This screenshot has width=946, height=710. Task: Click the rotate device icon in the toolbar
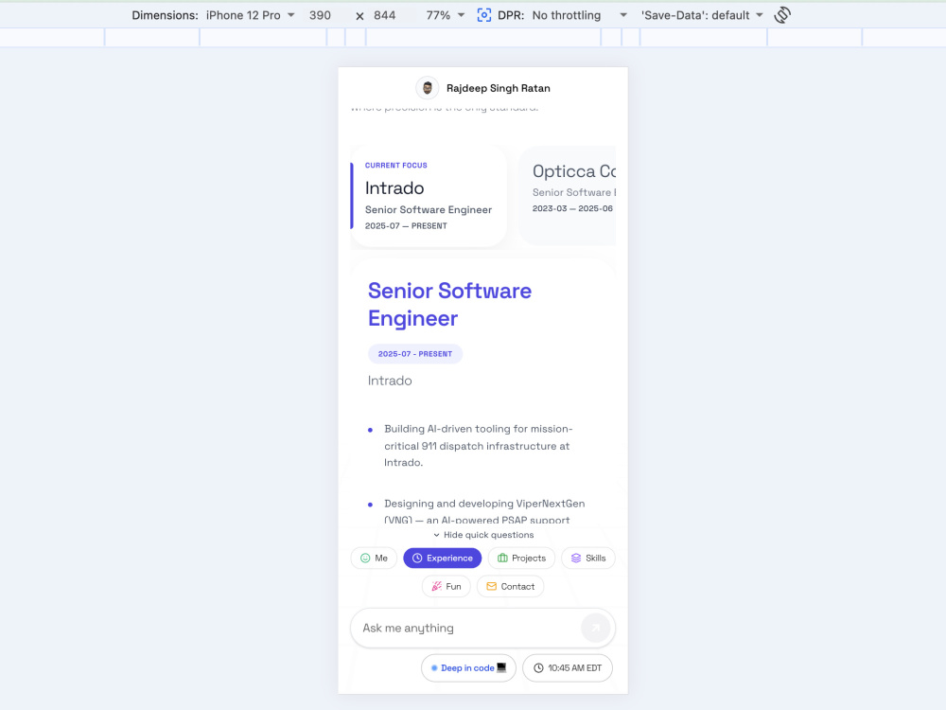coord(782,15)
